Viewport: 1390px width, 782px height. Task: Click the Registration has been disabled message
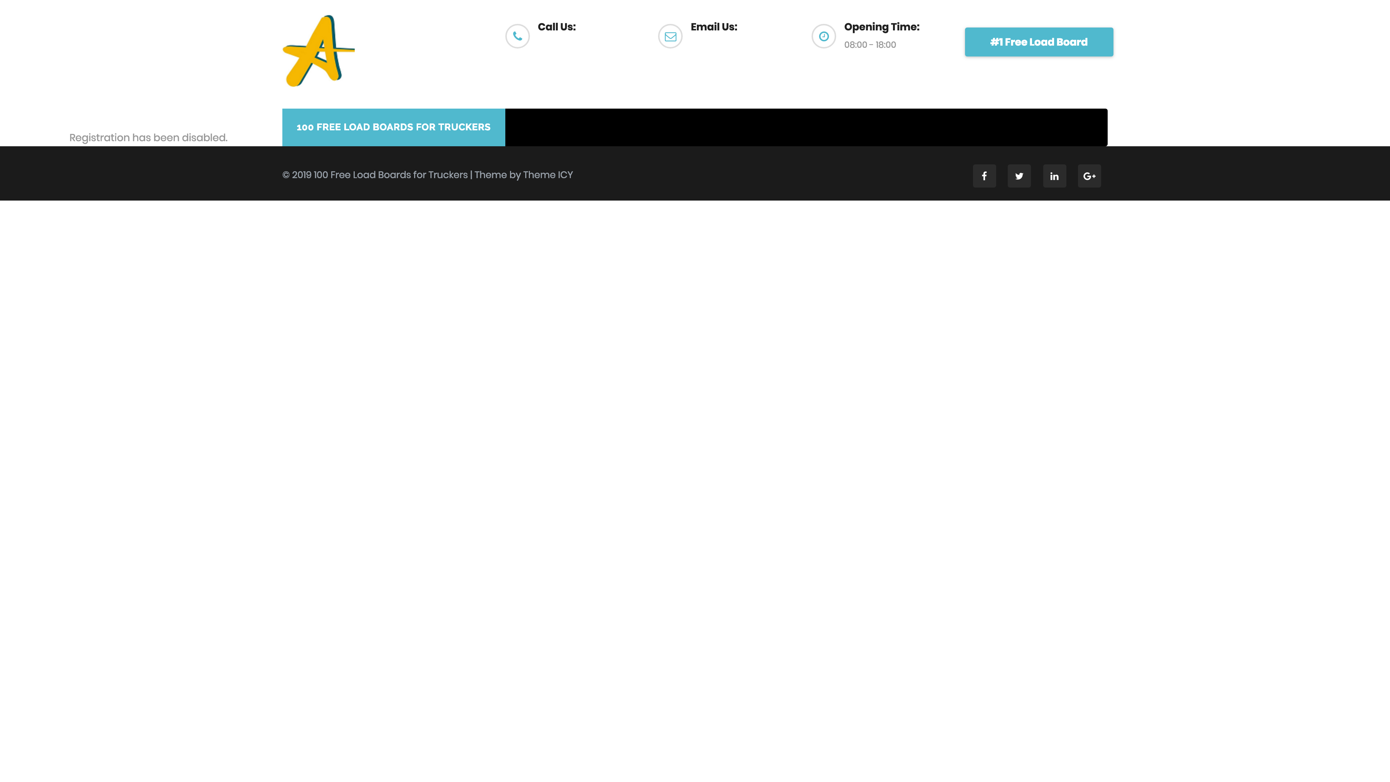tap(148, 138)
